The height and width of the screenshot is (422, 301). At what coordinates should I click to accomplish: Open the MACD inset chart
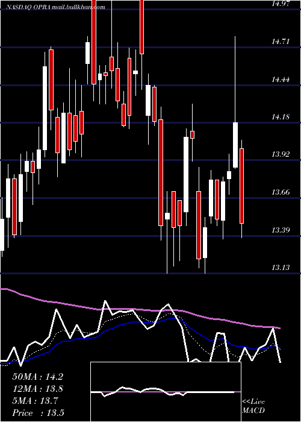point(166,392)
